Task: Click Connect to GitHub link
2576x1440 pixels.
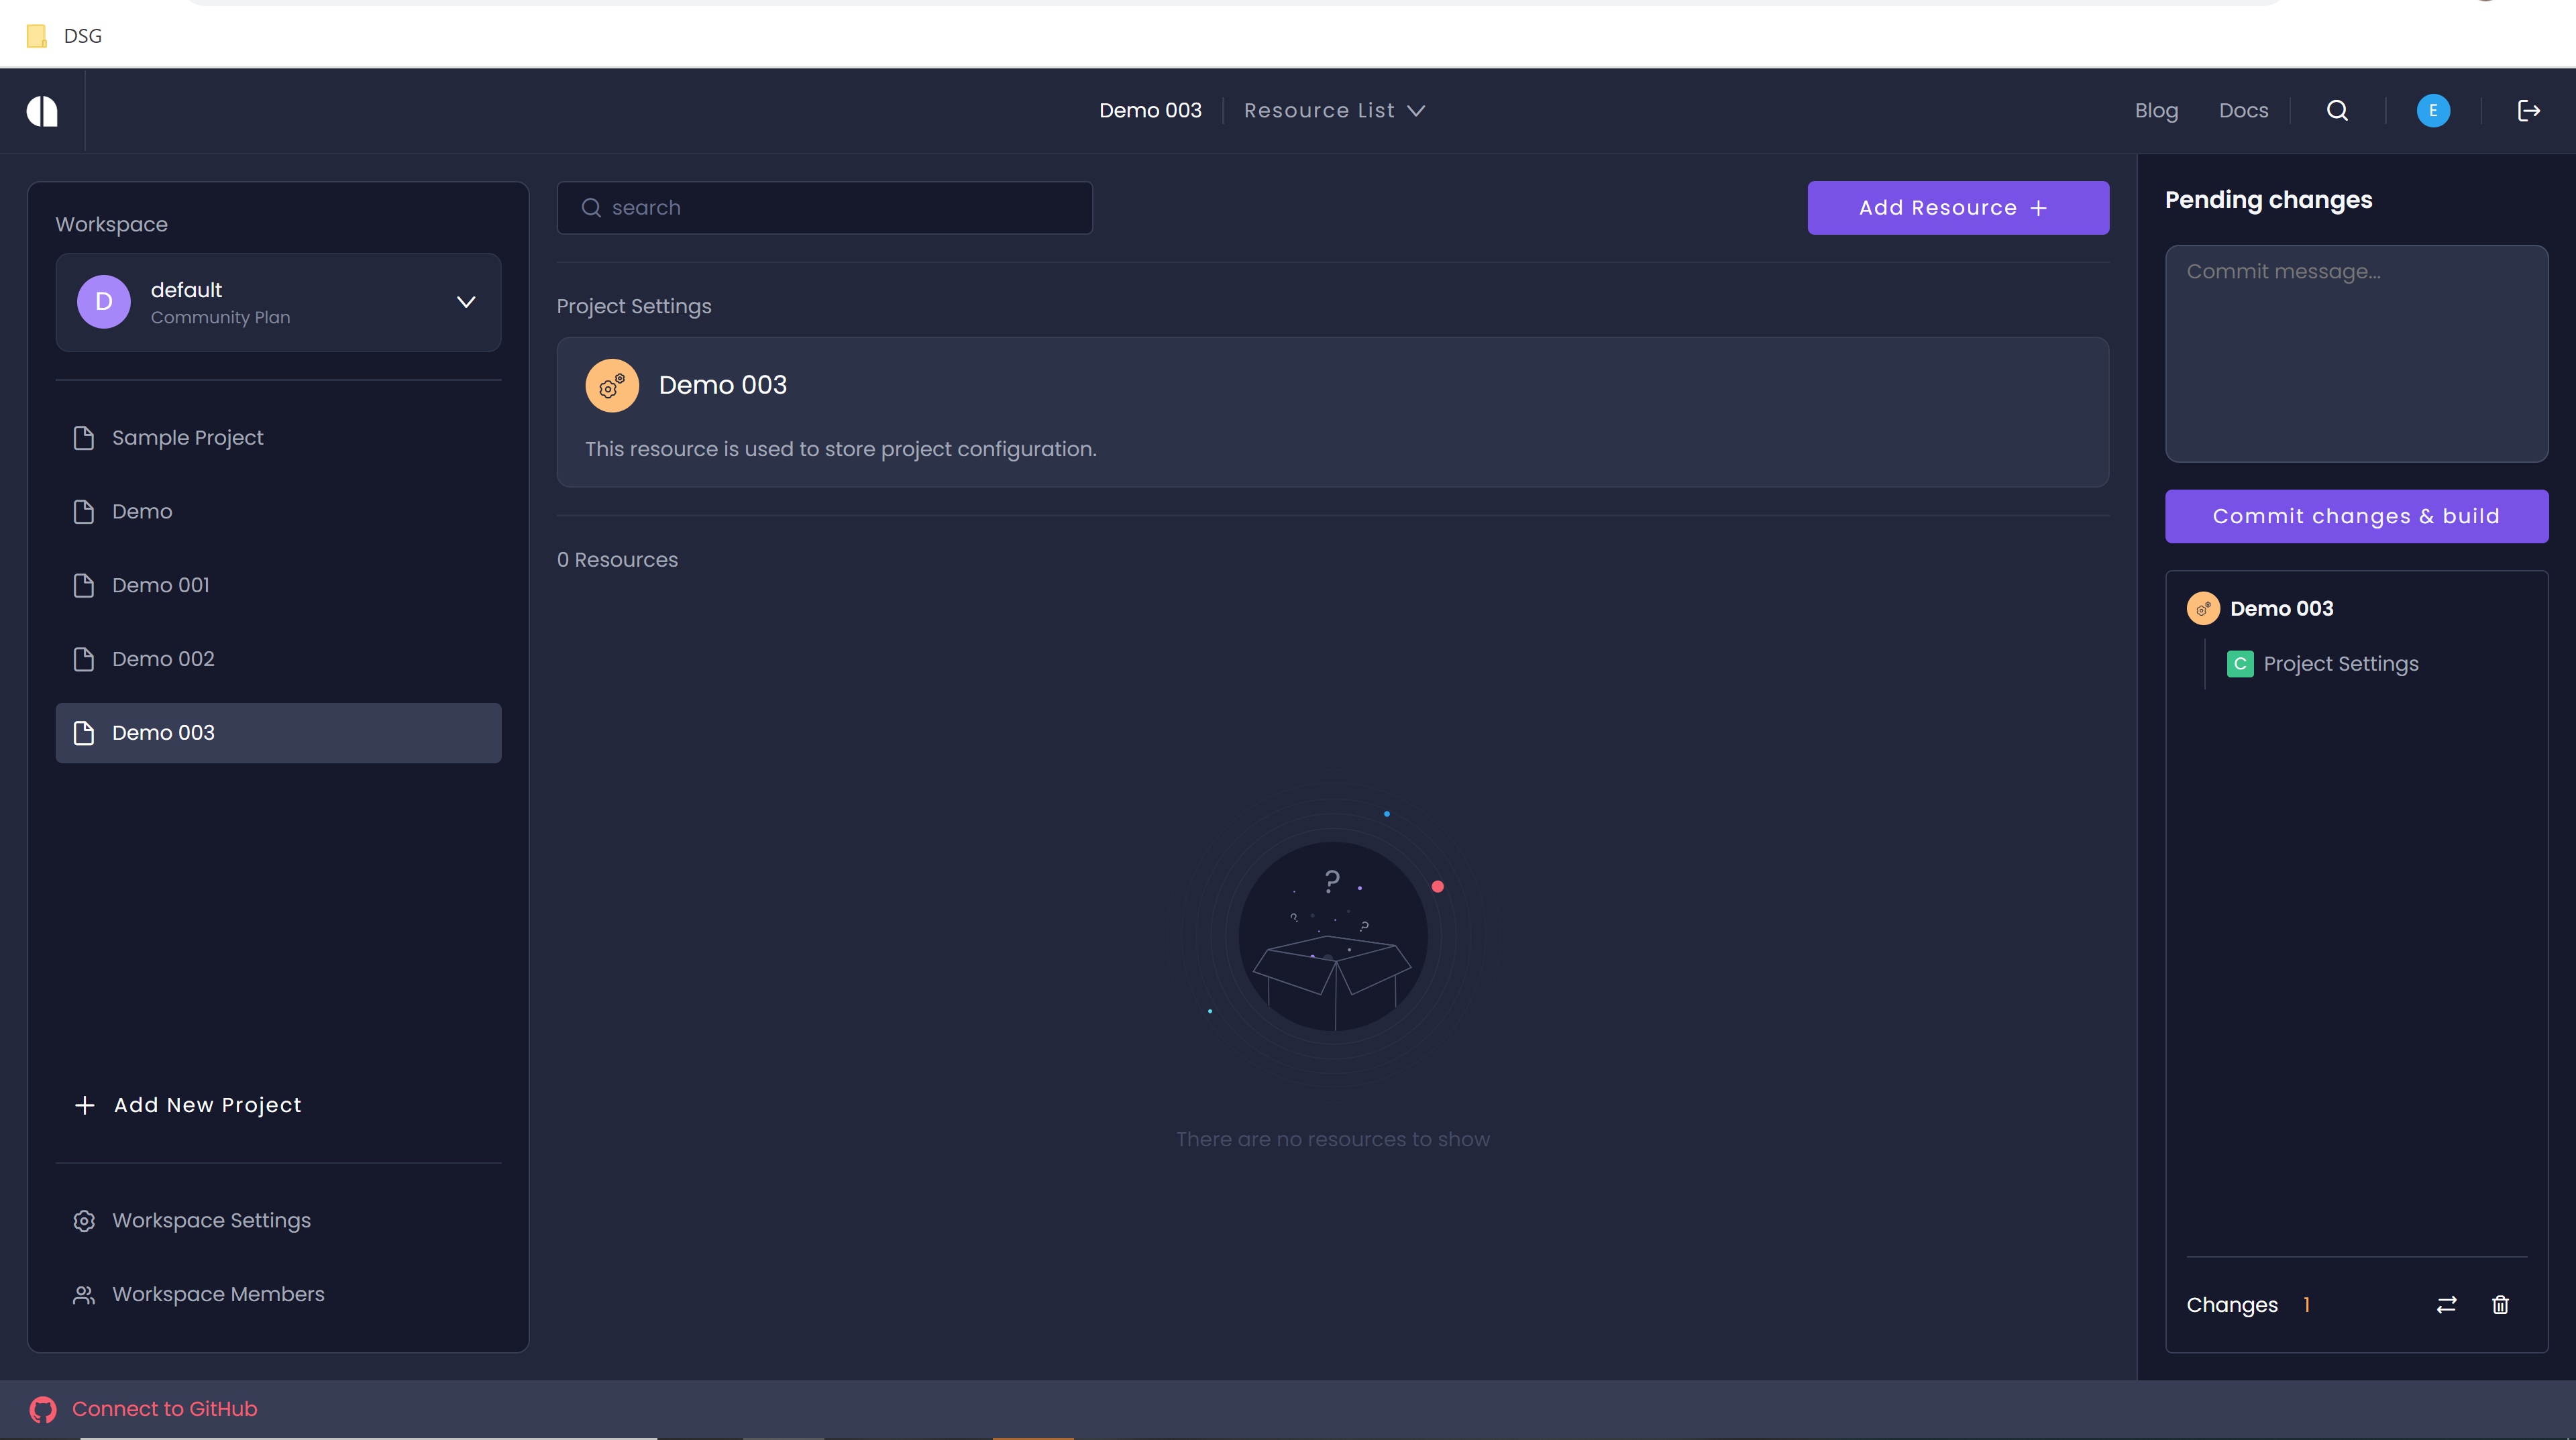Action: [164, 1409]
